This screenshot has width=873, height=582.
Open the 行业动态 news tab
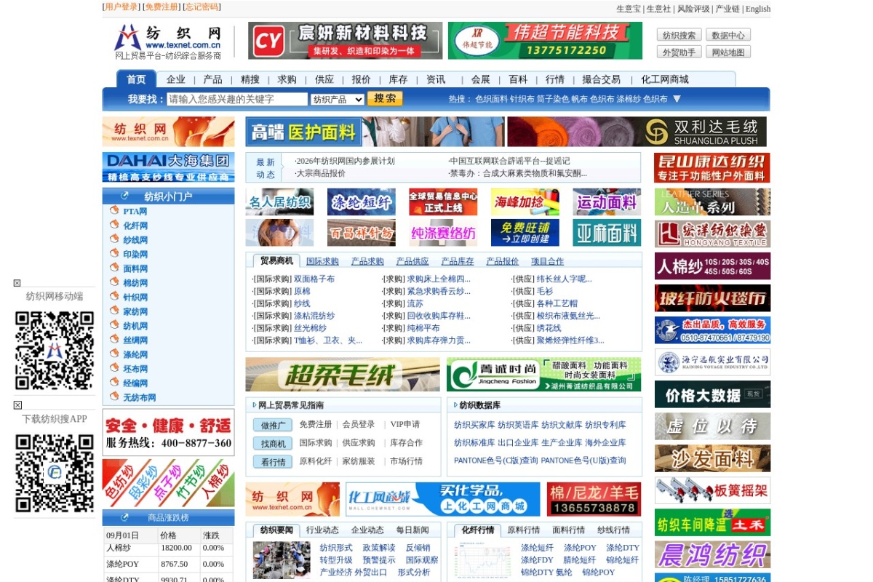322,530
